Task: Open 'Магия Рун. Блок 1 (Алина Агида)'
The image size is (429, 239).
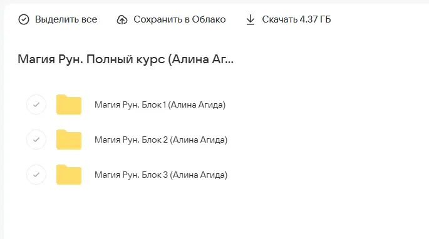Action: (x=160, y=104)
